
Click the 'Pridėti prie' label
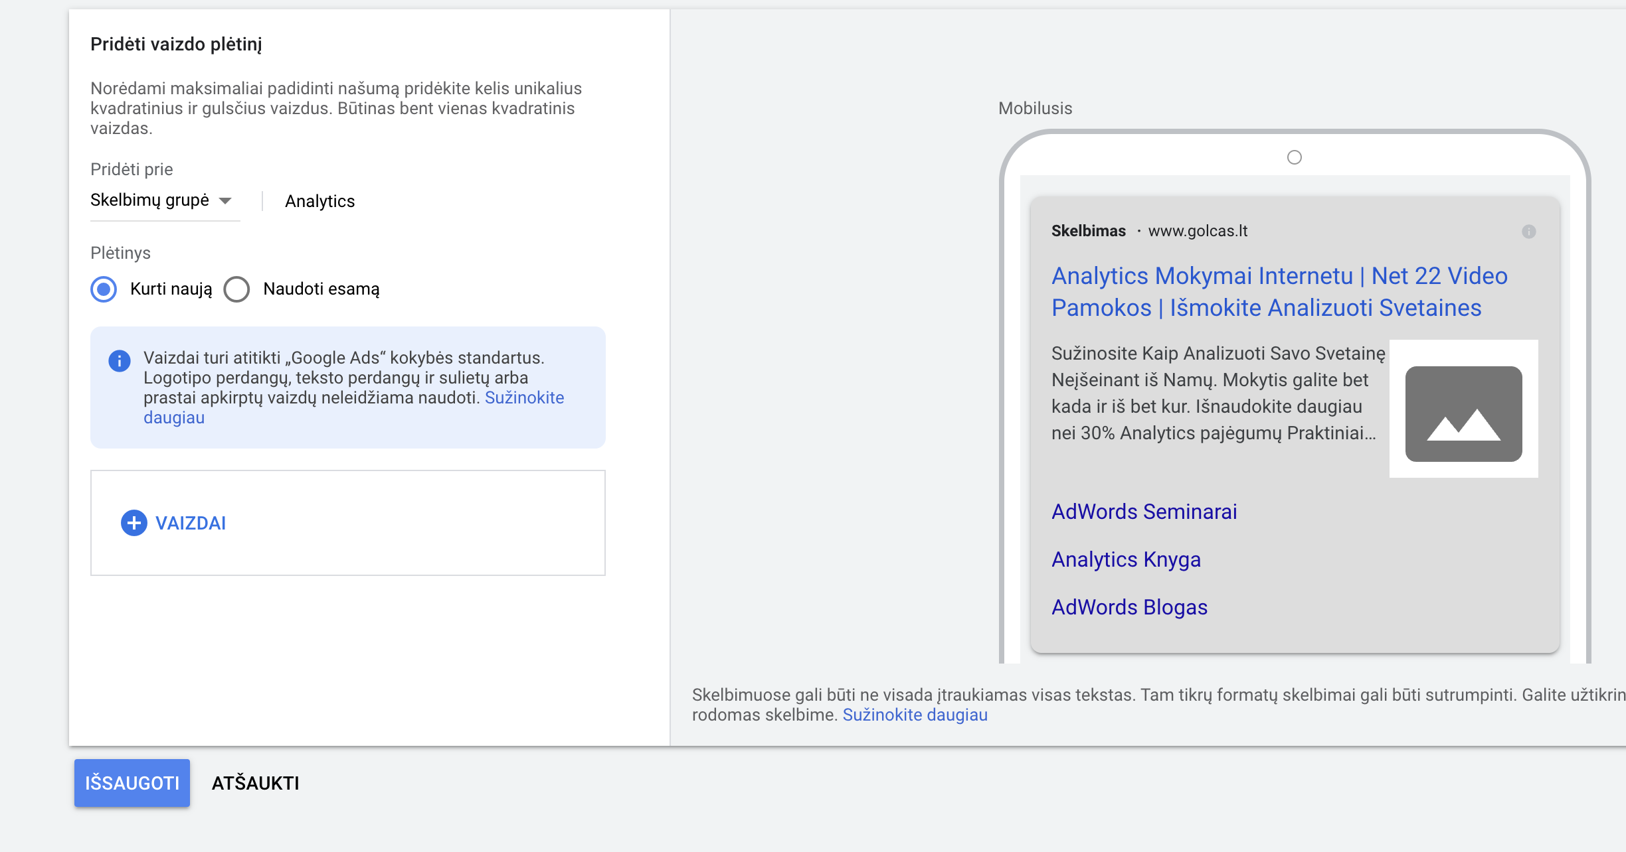click(x=132, y=169)
